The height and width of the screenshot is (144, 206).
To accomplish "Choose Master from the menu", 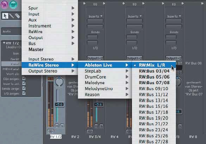I will (50, 50).
